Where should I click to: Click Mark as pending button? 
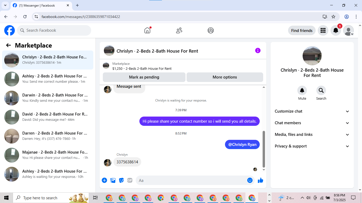144,77
